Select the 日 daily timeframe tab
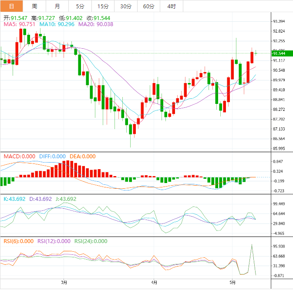Image resolution: width=293 pixels, height=290 pixels. pos(12,6)
